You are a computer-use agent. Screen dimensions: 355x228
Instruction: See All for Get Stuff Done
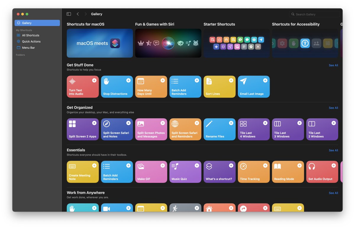pos(333,65)
